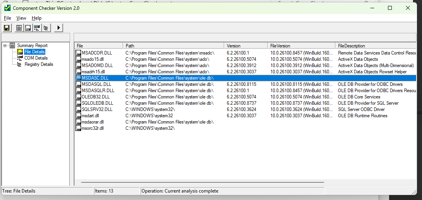
Task: Sort by the FileVersion column header
Action: [x=301, y=46]
